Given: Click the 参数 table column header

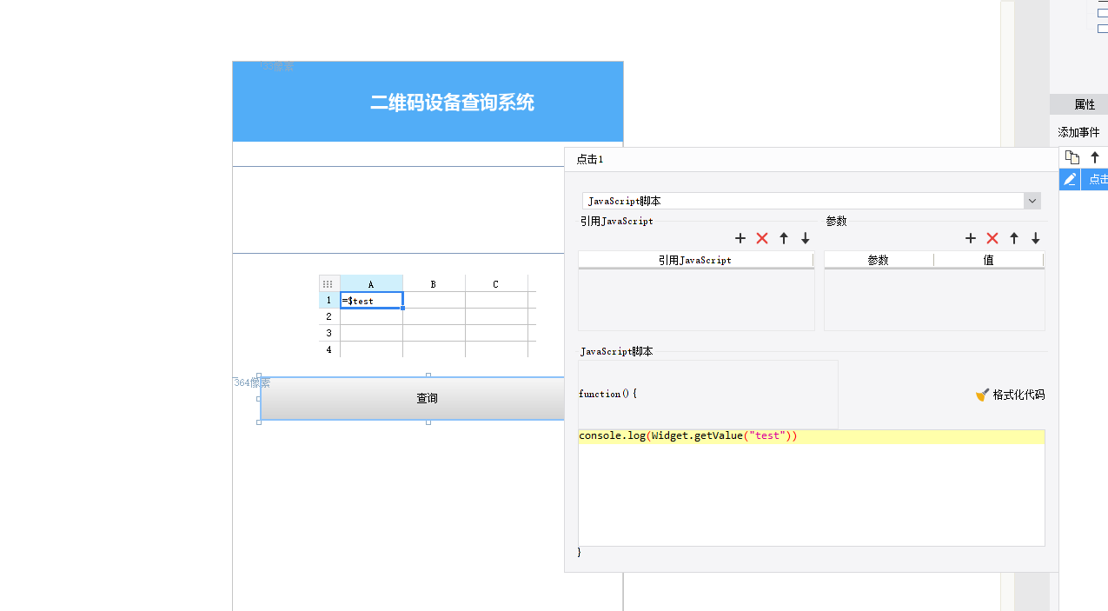Looking at the screenshot, I should pyautogui.click(x=879, y=260).
